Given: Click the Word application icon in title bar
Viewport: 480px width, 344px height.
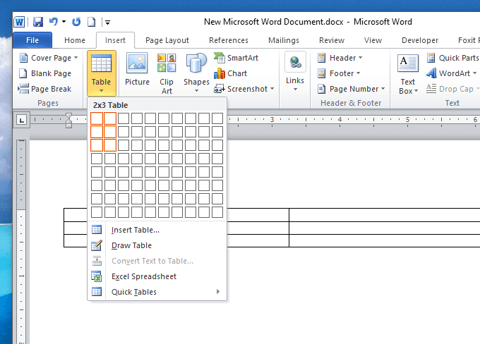Looking at the screenshot, I should (19, 22).
